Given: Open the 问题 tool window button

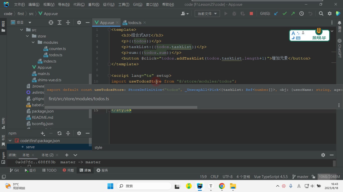Looking at the screenshot, I should click(x=68, y=170).
